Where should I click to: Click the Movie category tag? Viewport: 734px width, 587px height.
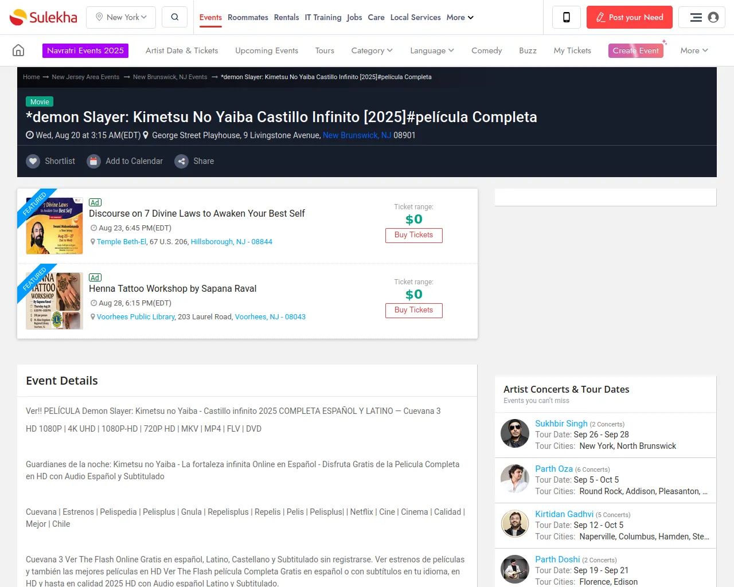point(40,102)
